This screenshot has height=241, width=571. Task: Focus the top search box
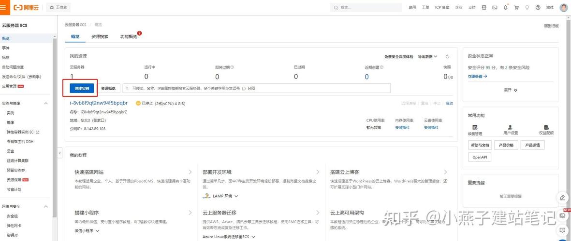coord(366,7)
